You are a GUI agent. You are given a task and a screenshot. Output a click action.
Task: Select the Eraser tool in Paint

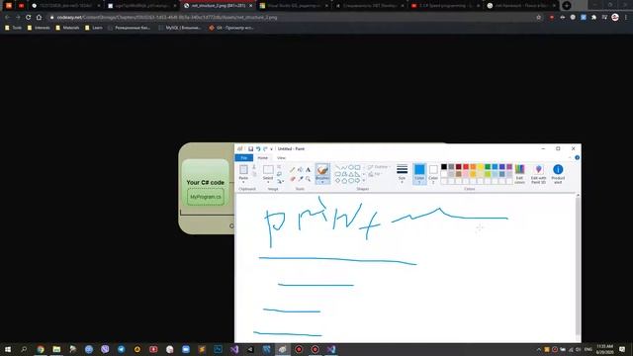tap(293, 179)
